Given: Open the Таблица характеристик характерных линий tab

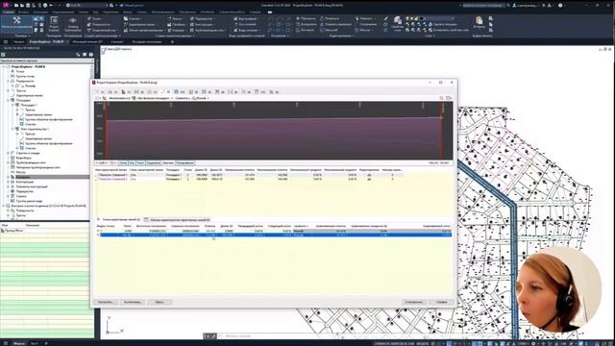Looking at the screenshot, I should pos(177,220).
